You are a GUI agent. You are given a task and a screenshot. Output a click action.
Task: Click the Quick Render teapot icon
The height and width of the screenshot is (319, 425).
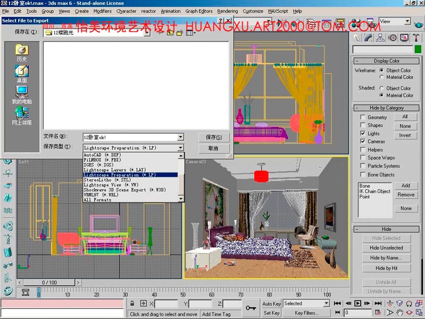point(419,24)
